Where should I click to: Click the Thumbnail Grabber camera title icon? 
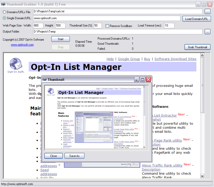click(x=3, y=4)
